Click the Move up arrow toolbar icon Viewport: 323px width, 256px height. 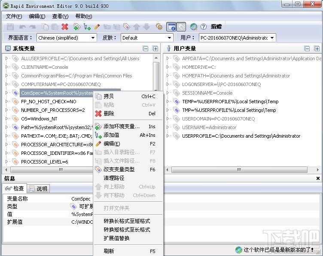[x=136, y=27]
